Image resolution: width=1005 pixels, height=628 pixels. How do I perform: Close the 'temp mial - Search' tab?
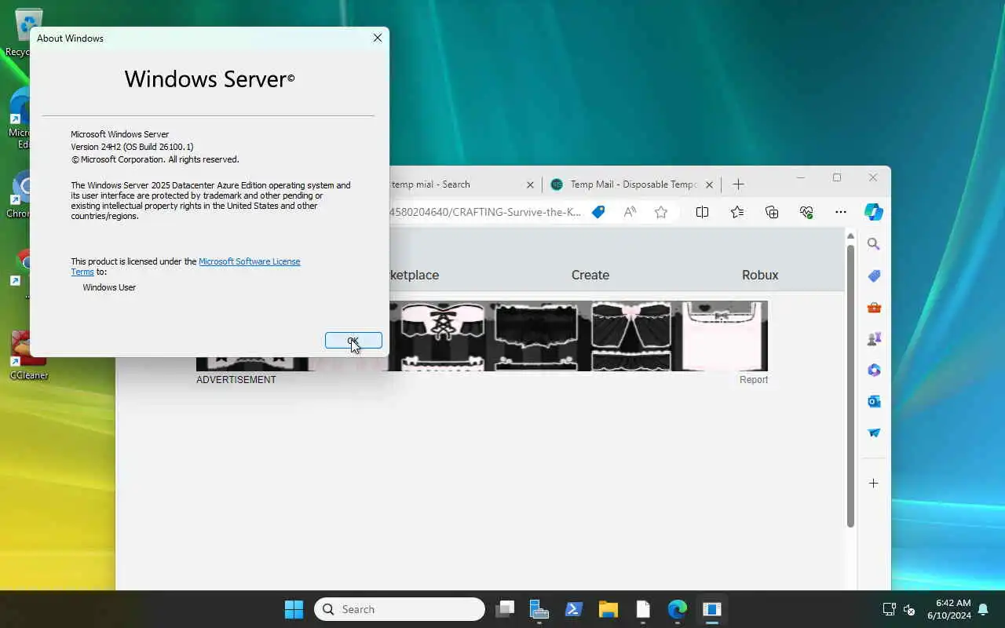click(x=530, y=185)
